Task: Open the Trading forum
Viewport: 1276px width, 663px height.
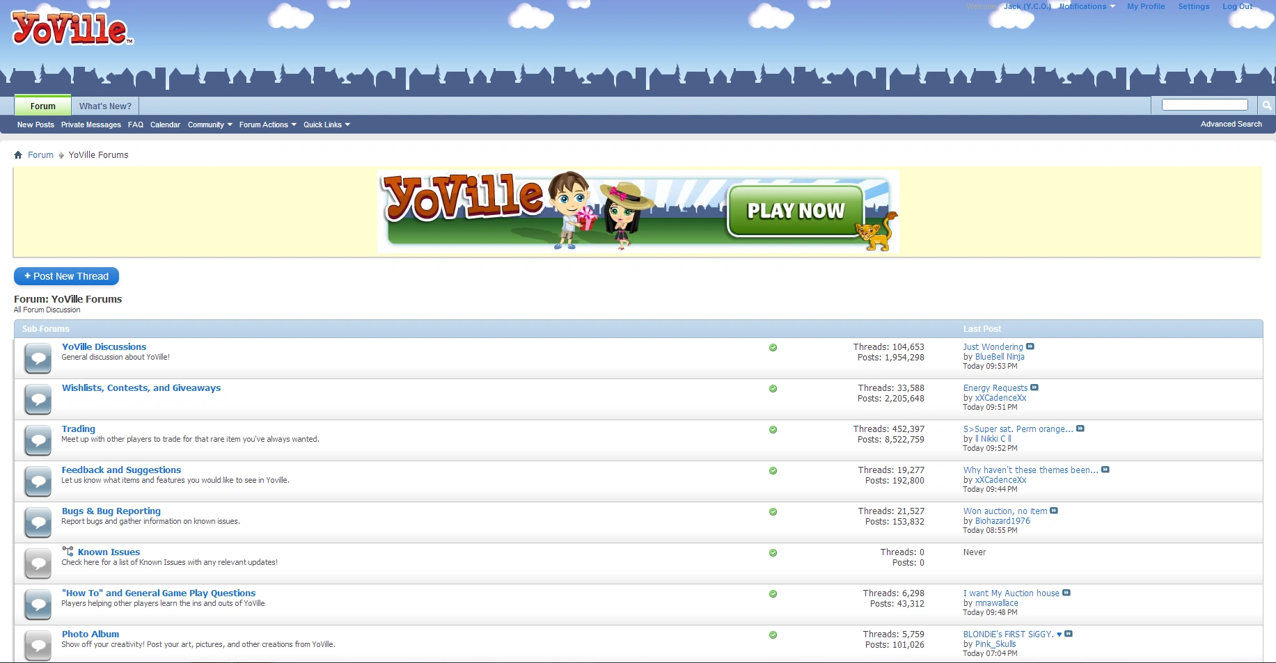Action: tap(79, 429)
